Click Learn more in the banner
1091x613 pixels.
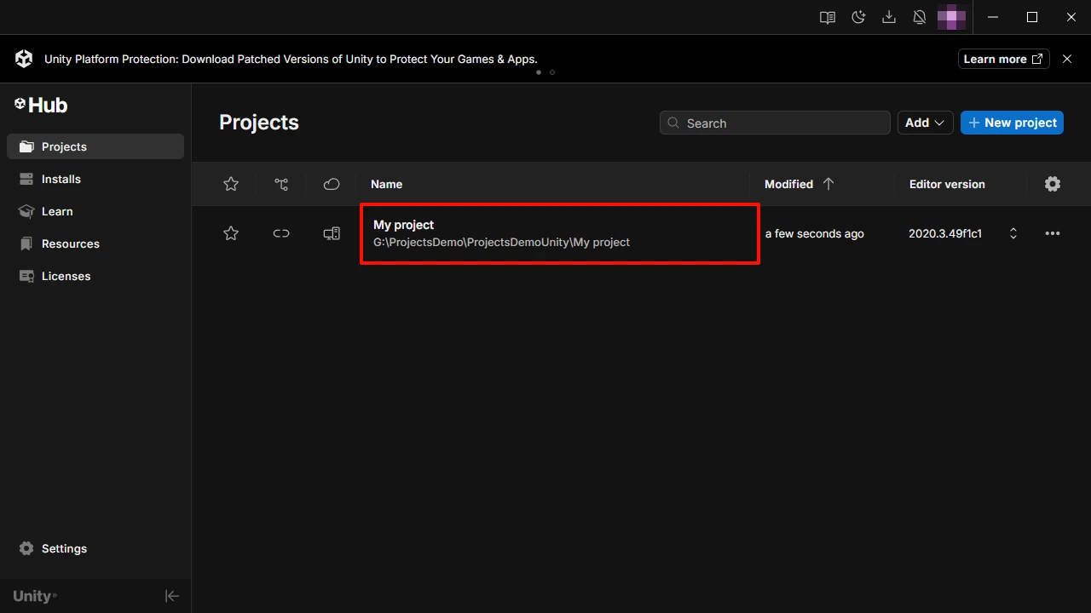coord(1003,59)
